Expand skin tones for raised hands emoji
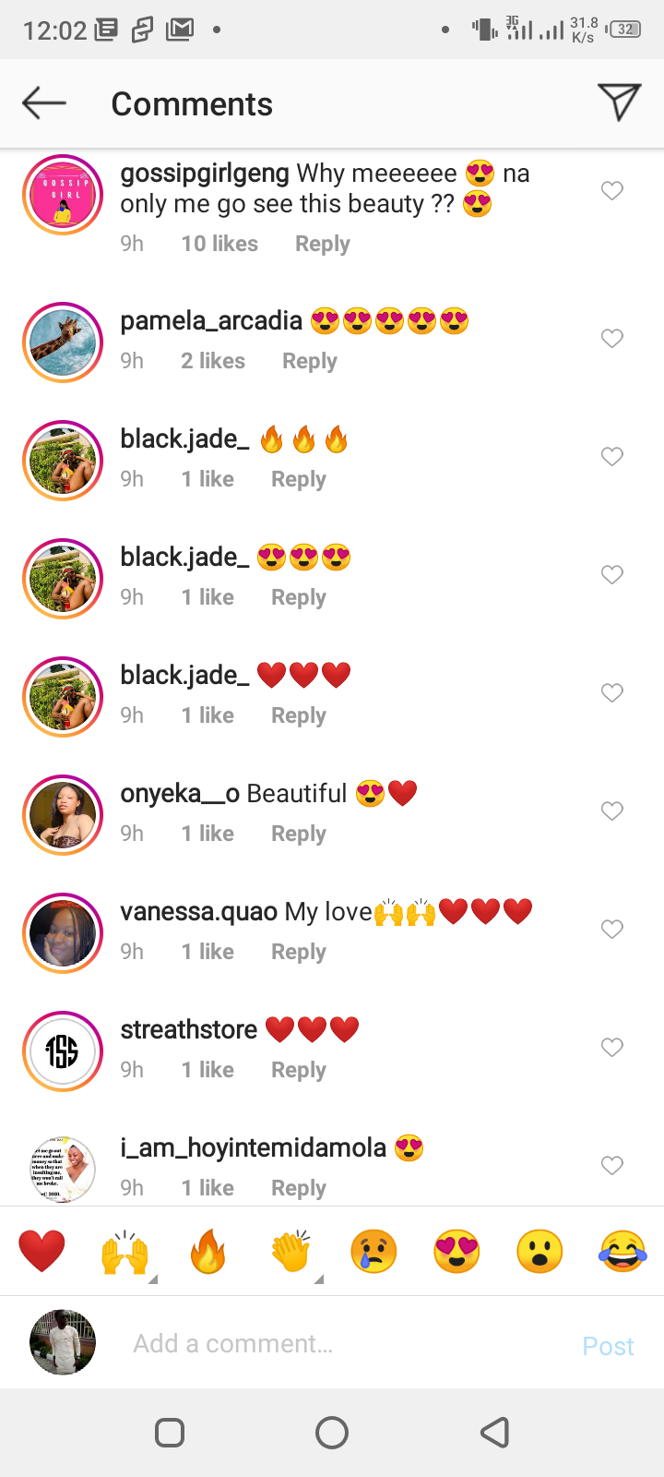Viewport: 664px width, 1477px height. pos(153,1279)
